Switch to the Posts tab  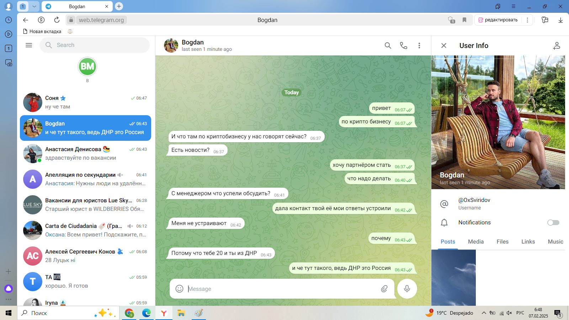click(x=448, y=242)
